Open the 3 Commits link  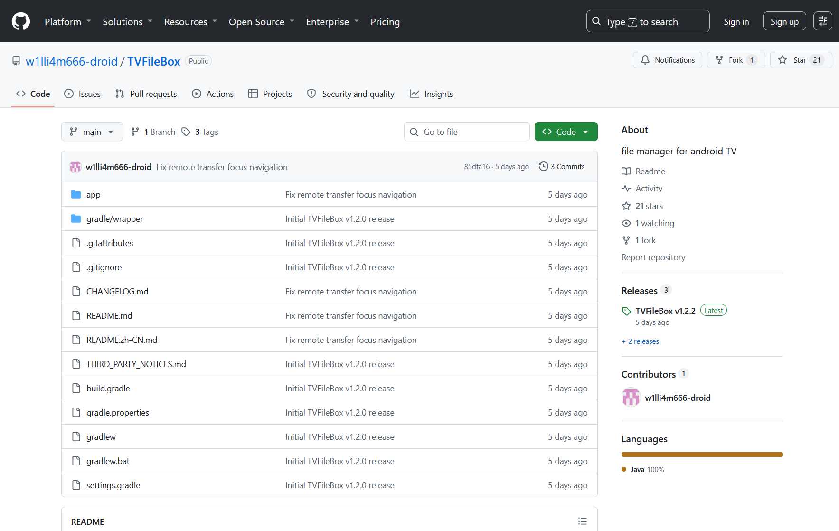pos(562,166)
